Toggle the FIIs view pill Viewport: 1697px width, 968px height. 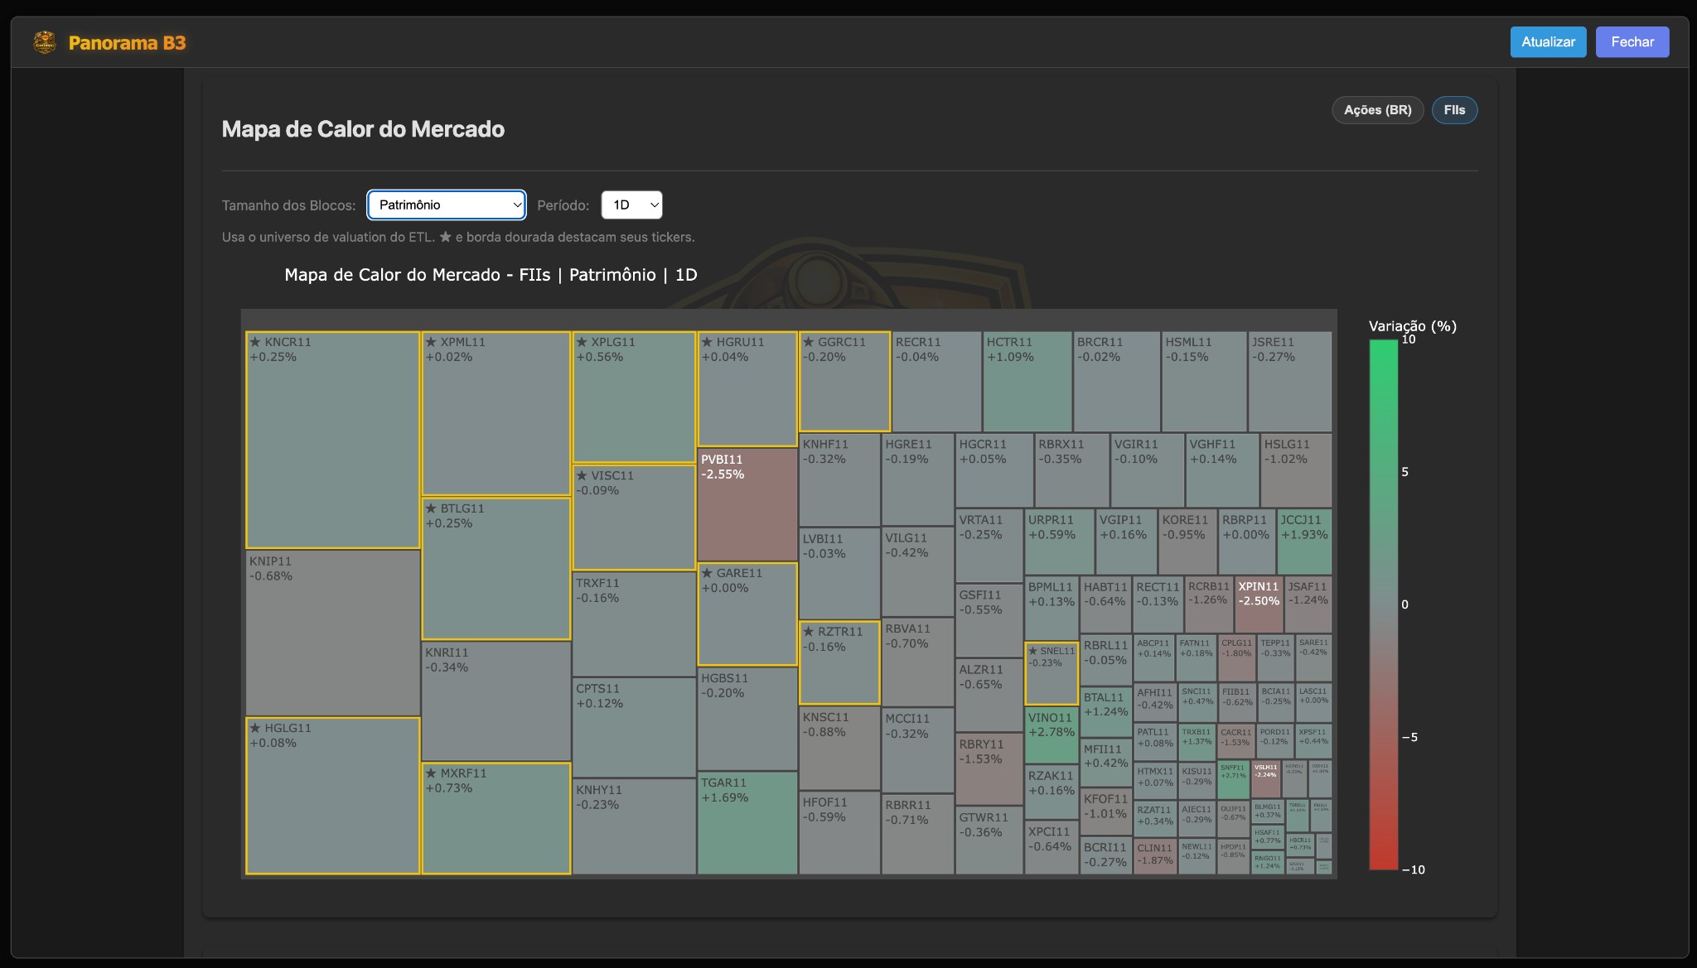click(1453, 110)
